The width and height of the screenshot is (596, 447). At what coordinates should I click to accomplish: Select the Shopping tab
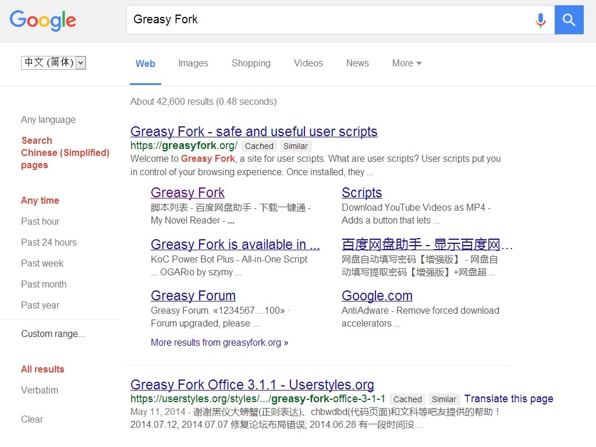(251, 63)
